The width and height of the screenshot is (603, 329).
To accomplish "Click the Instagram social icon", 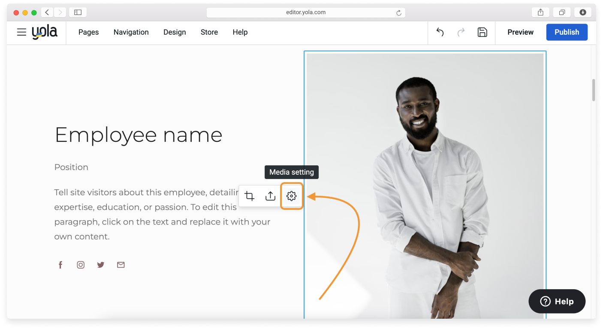I will 81,264.
